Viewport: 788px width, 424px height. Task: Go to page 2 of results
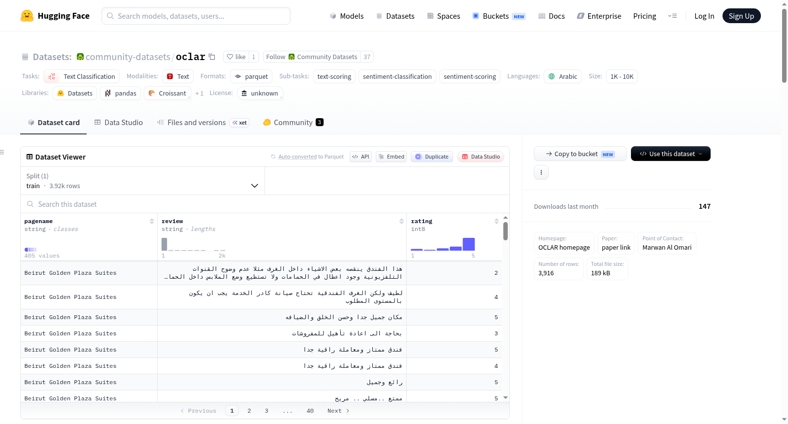click(249, 411)
